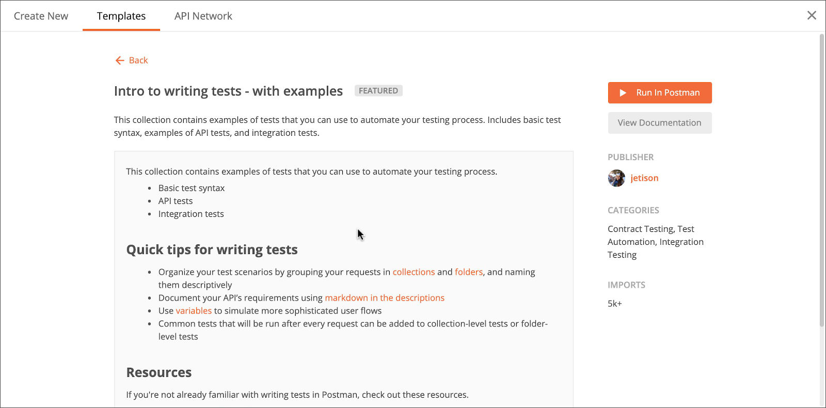826x408 pixels.
Task: Open the API Network tab
Action: click(203, 16)
